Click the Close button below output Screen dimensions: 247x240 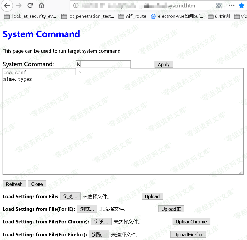[x=37, y=184]
